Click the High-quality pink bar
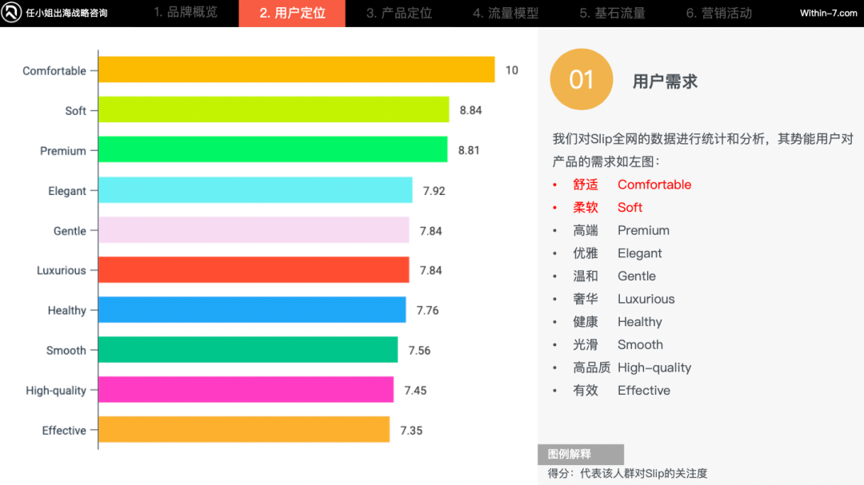864x485 pixels. [x=244, y=390]
